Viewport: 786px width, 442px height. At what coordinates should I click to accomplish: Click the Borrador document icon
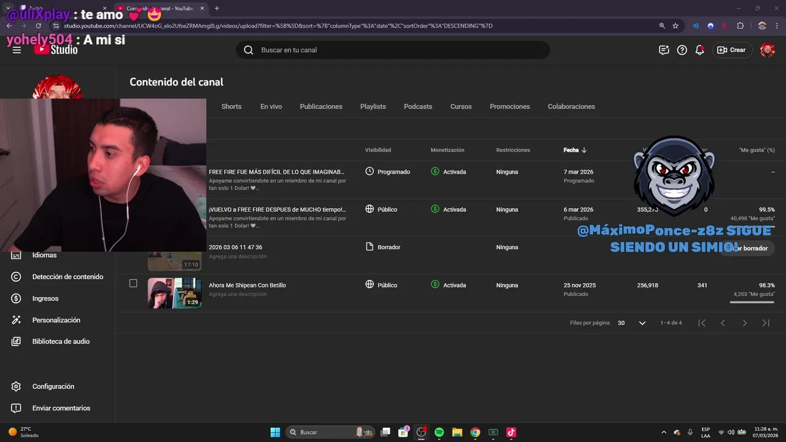coord(370,247)
